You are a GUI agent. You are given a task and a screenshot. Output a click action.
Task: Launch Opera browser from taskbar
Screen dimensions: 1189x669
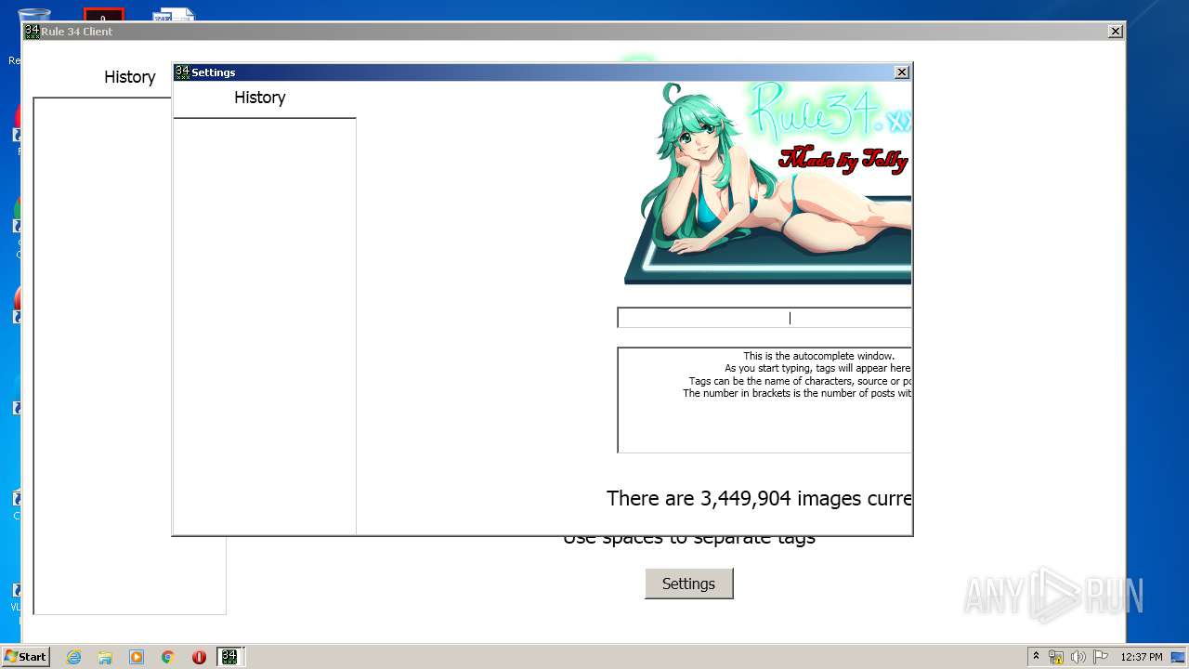tap(199, 657)
